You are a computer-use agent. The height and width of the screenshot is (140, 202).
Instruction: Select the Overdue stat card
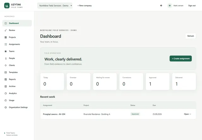79,81
